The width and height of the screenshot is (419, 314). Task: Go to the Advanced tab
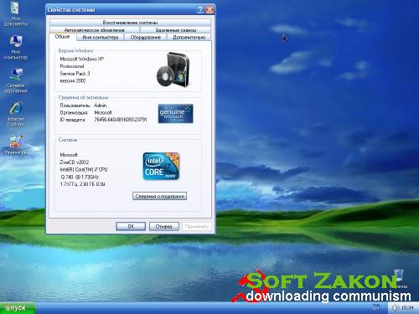pyautogui.click(x=189, y=37)
